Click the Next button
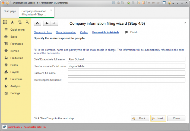 click(x=158, y=118)
